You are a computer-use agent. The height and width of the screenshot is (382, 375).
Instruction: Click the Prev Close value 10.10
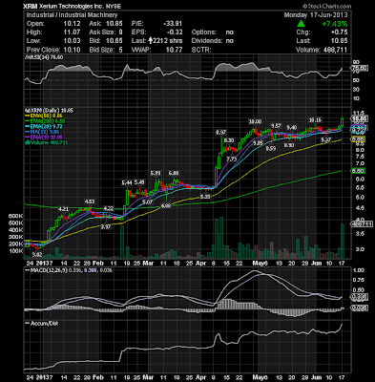[x=72, y=50]
